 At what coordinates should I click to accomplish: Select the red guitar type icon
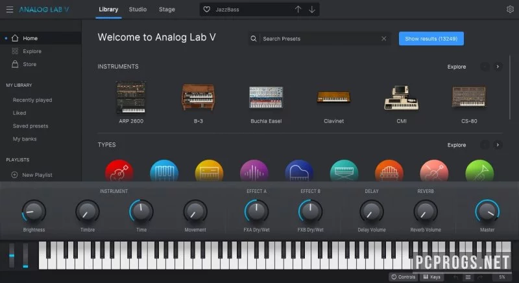(x=119, y=171)
